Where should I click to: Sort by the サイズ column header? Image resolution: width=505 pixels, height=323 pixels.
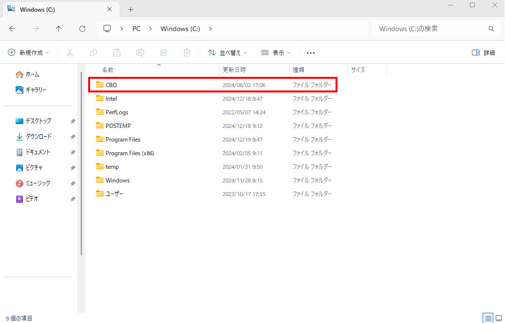[358, 70]
